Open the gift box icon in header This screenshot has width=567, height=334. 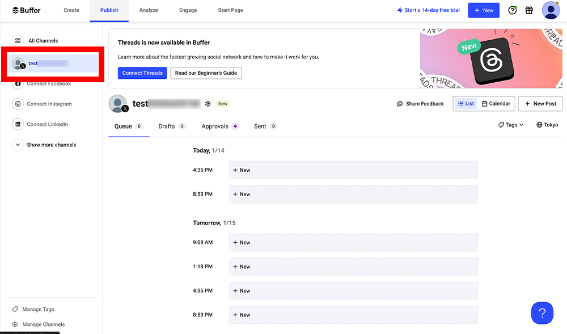pyautogui.click(x=529, y=10)
